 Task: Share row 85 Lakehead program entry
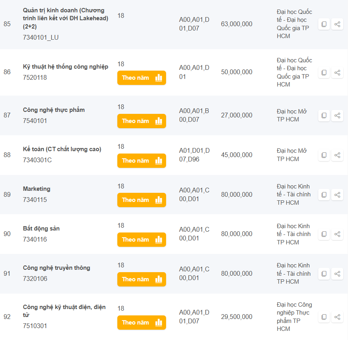click(x=337, y=24)
